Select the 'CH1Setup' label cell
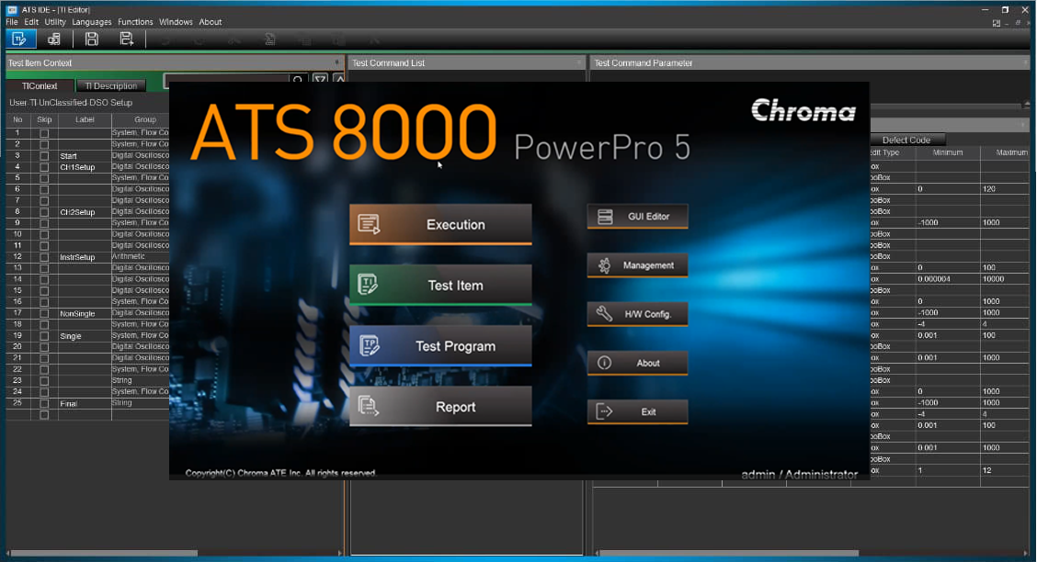Screen dimensions: 1037x562 [x=85, y=167]
